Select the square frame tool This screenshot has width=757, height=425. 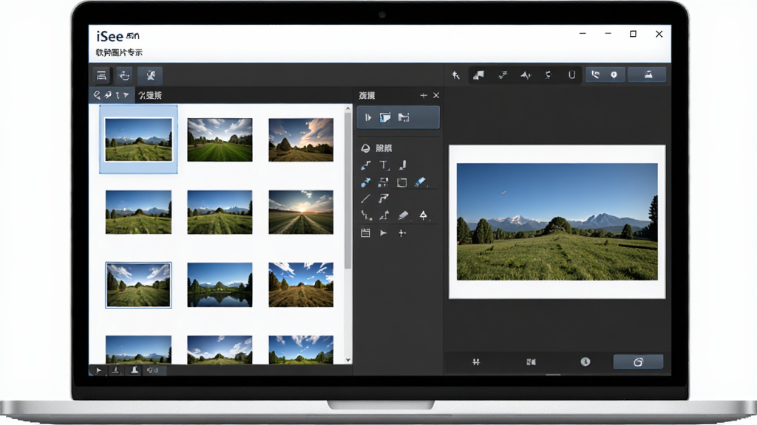point(401,182)
